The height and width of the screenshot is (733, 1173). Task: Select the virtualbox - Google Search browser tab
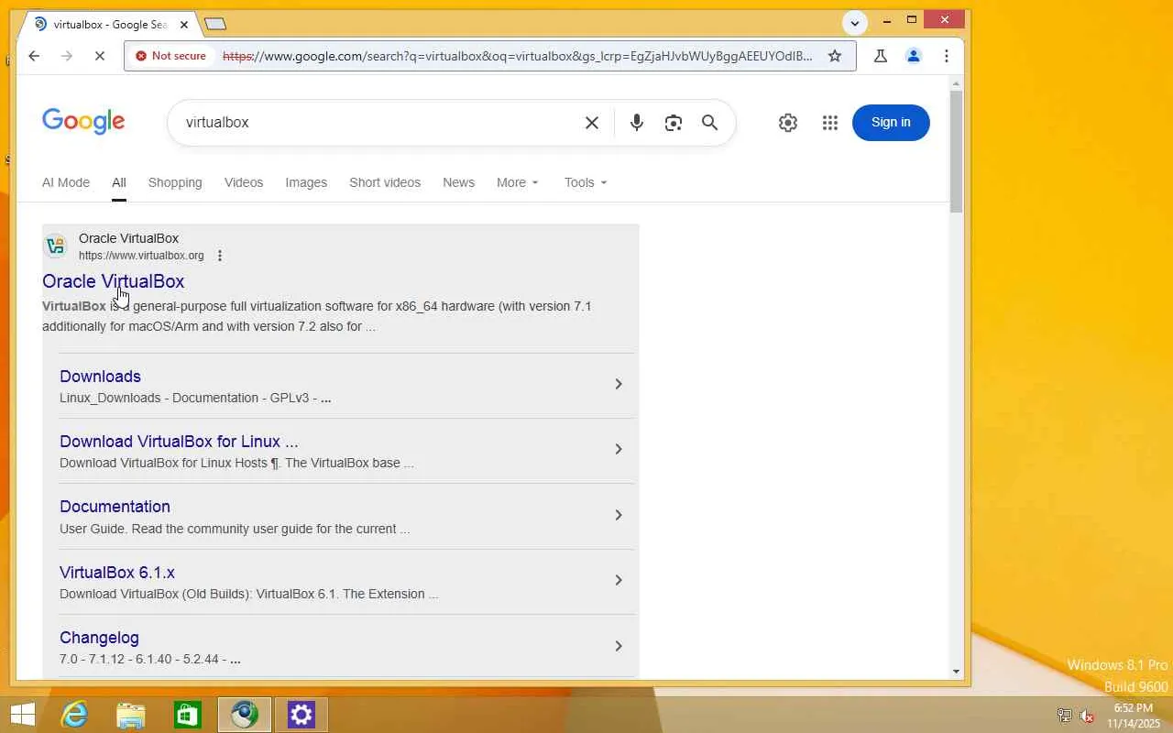(110, 25)
